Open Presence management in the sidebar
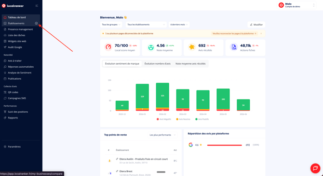Viewport: 323px width, 176px height. point(21,29)
